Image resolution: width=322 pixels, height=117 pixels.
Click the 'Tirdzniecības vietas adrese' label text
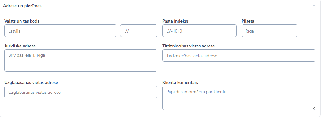tap(188, 46)
